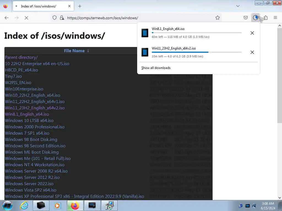Open the Windows Start orb
This screenshot has height=211, width=282.
[7, 206]
